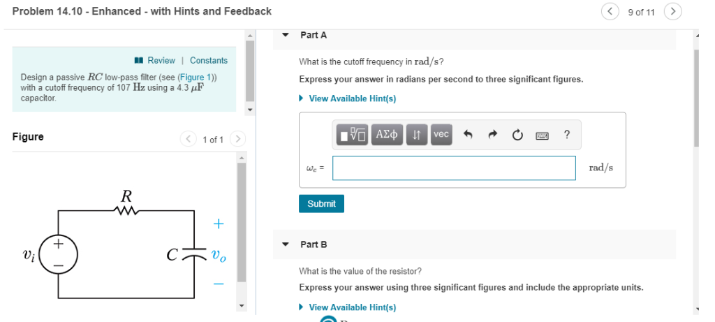715x322 pixels.
Task: Collapse Part A section
Action: pyautogui.click(x=286, y=35)
